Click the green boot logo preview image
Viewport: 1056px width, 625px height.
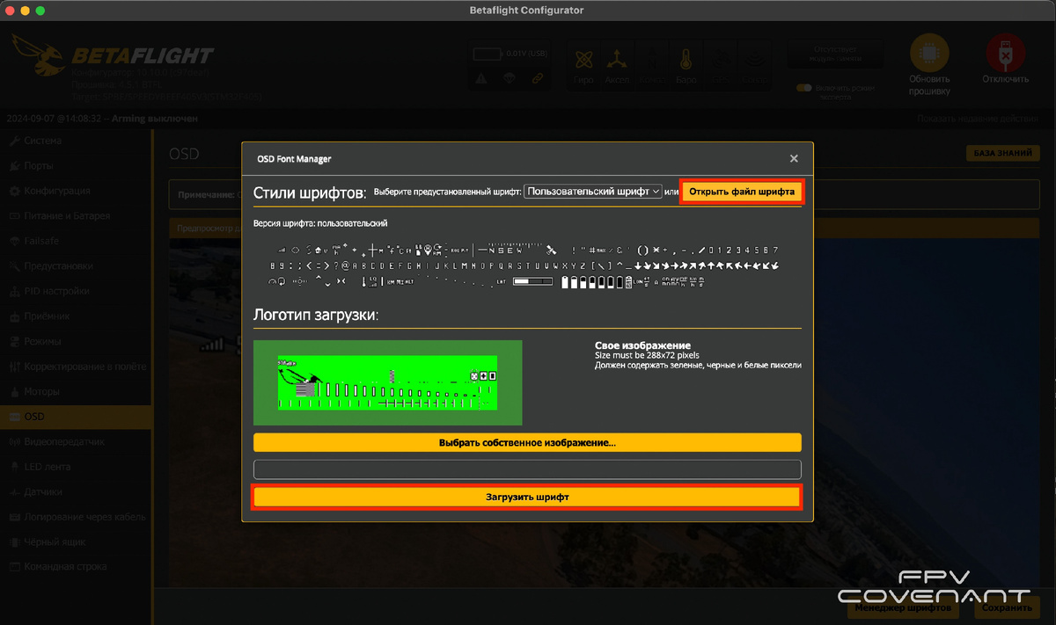(x=387, y=382)
